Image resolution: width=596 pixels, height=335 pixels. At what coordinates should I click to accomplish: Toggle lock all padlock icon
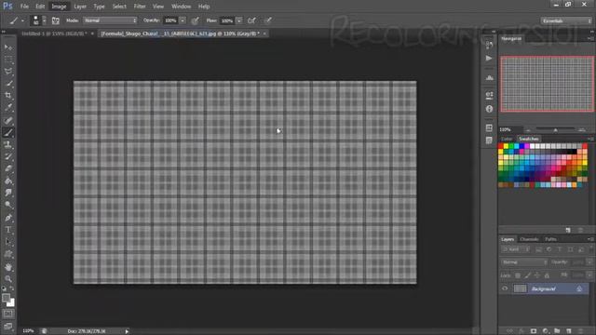(x=547, y=275)
